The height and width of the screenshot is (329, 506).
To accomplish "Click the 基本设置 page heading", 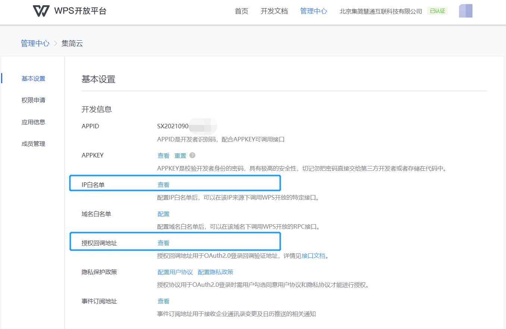I will pos(98,79).
